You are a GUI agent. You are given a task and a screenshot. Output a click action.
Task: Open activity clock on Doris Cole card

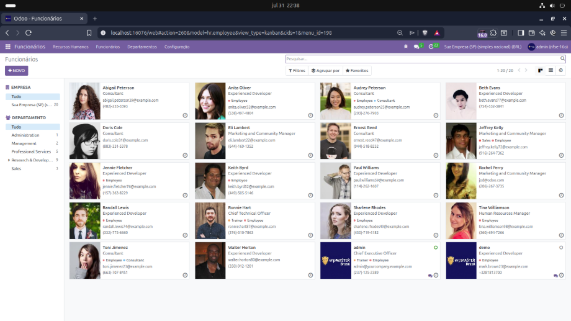tap(185, 155)
